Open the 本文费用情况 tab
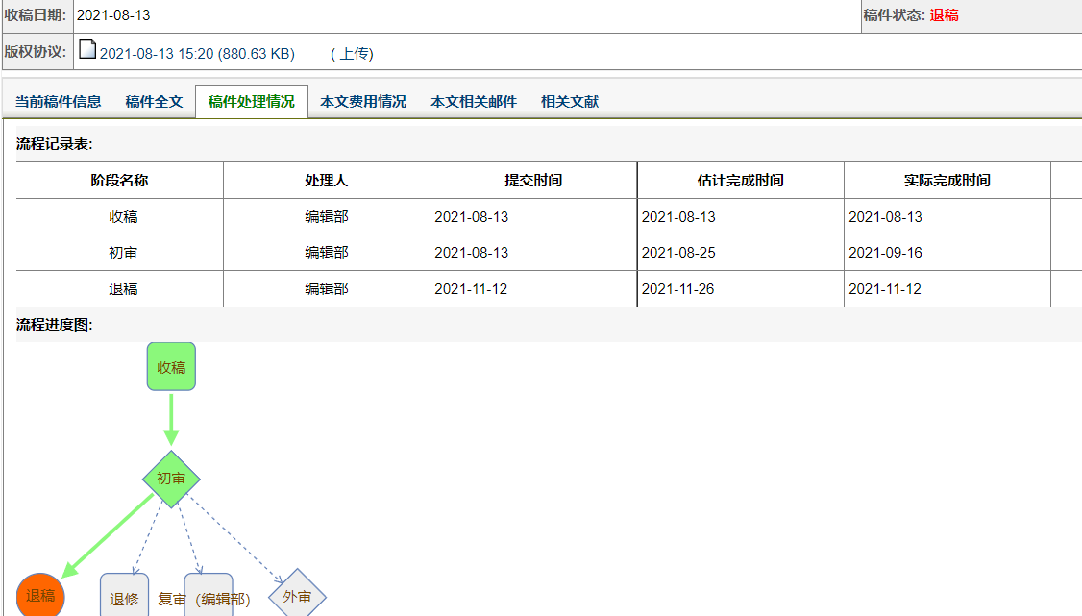The image size is (1082, 616). tap(363, 102)
